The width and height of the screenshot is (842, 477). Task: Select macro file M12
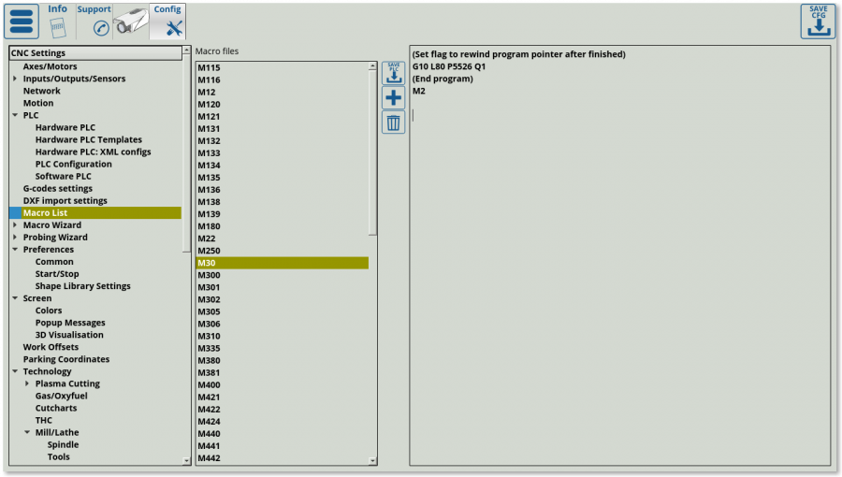pos(283,93)
